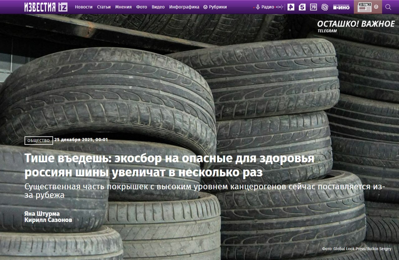The width and height of the screenshot is (399, 260).
Task: Open the Документальное кино logo
Action: [341, 7]
